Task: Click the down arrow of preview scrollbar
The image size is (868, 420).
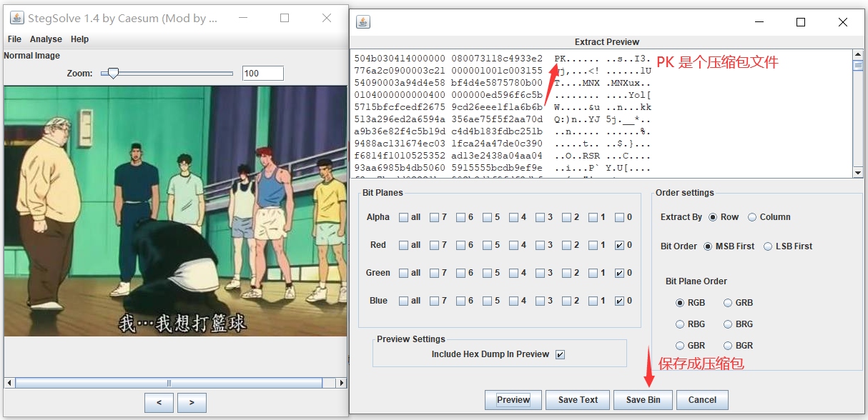Action: tap(857, 172)
